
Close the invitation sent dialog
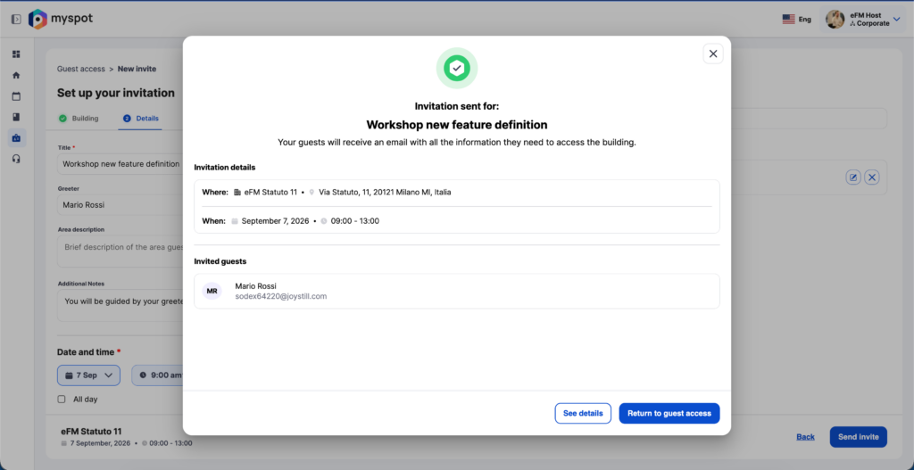713,54
